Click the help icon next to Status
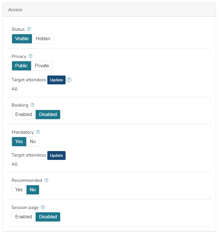 pyautogui.click(x=29, y=29)
